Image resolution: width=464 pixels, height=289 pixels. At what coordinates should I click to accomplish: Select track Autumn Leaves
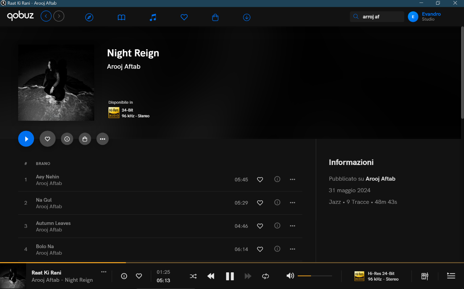(x=53, y=223)
